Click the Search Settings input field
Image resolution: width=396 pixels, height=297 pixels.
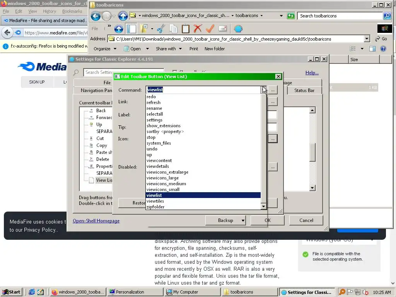[123, 72]
